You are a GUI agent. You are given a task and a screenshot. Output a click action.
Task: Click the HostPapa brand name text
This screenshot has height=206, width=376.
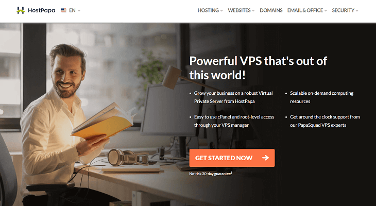(42, 10)
